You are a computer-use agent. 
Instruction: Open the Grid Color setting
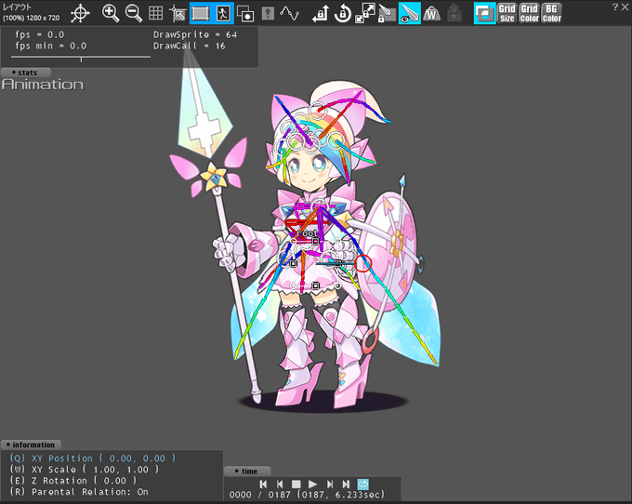529,13
